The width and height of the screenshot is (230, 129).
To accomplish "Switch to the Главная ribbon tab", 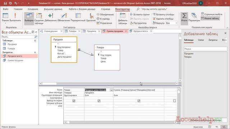I will point(18,9).
